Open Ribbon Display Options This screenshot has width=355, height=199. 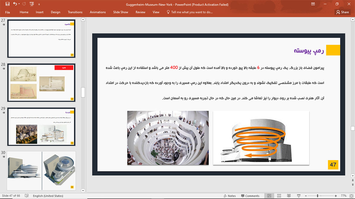click(313, 4)
